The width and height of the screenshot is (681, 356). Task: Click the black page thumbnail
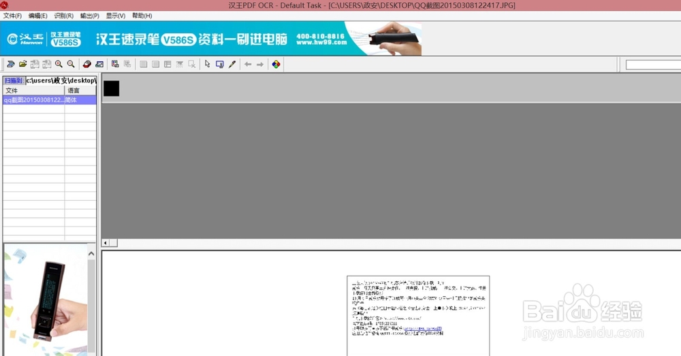tap(111, 88)
